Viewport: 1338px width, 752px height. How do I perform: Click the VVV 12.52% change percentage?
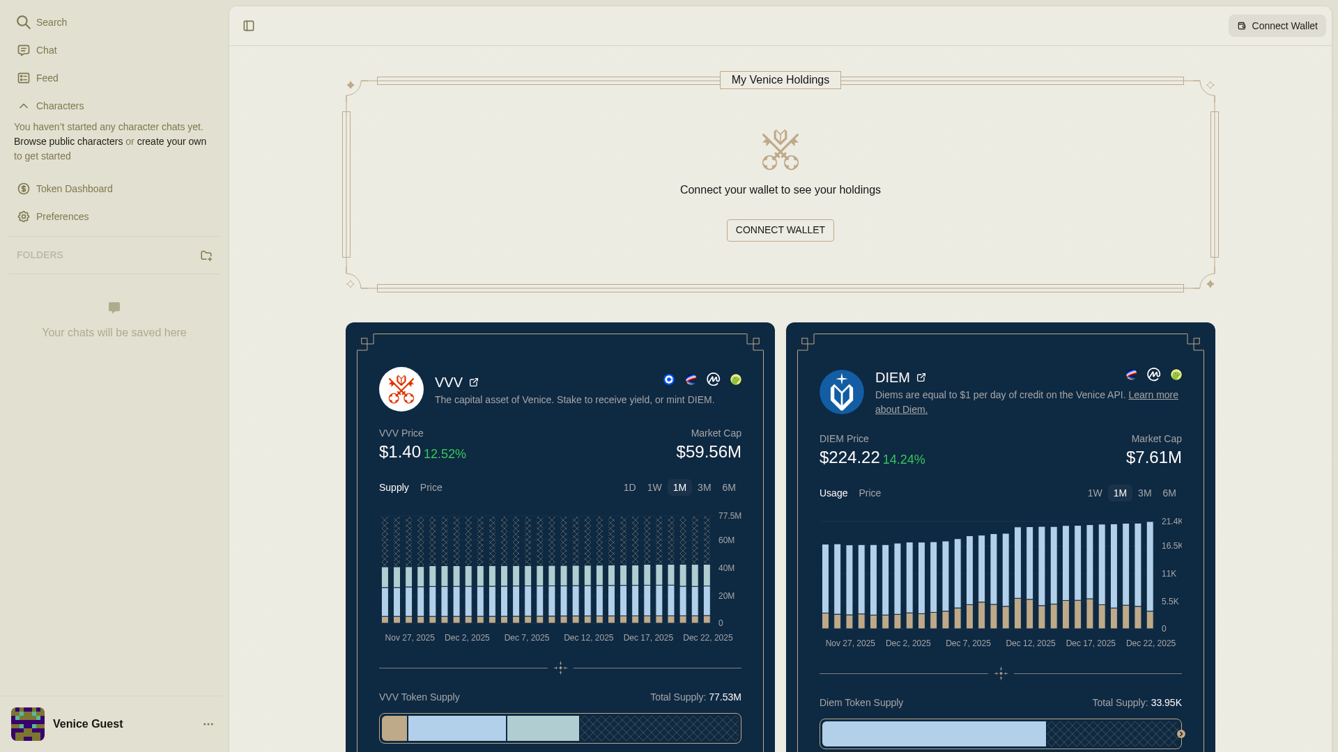445,454
